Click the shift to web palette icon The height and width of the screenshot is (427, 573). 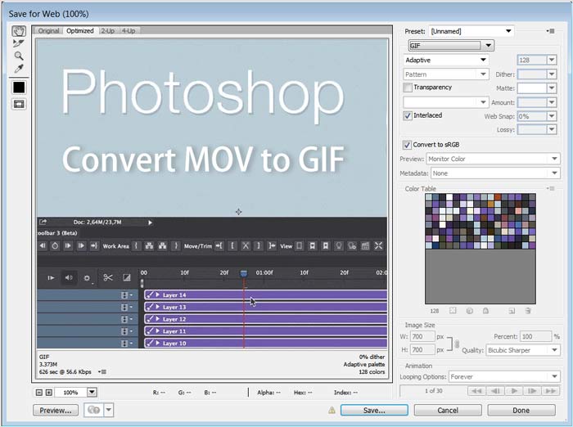click(470, 311)
